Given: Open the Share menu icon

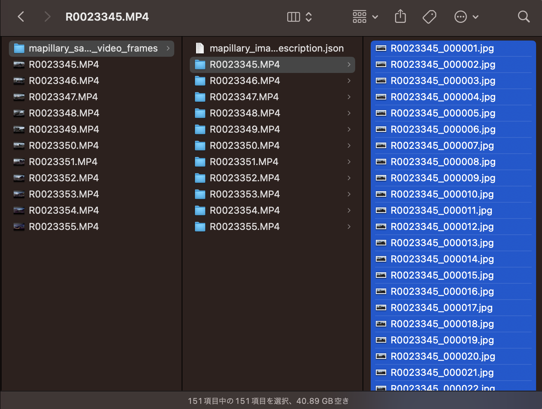Looking at the screenshot, I should coord(400,16).
